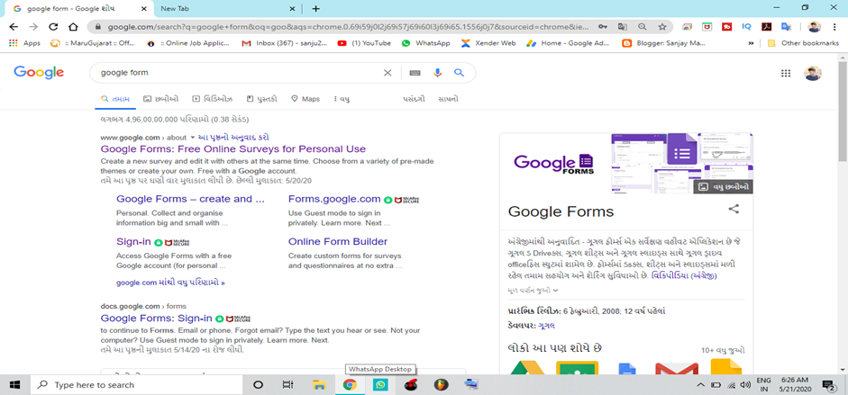The image size is (848, 395).
Task: Open the 'Google Forms – create and ...' sitelink
Action: click(190, 199)
